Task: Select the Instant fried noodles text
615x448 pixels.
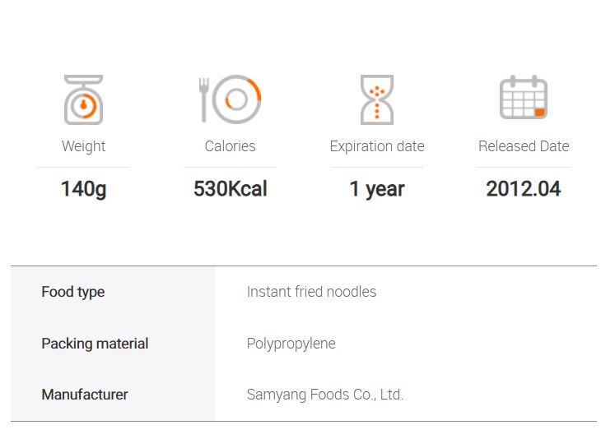Action: click(311, 292)
